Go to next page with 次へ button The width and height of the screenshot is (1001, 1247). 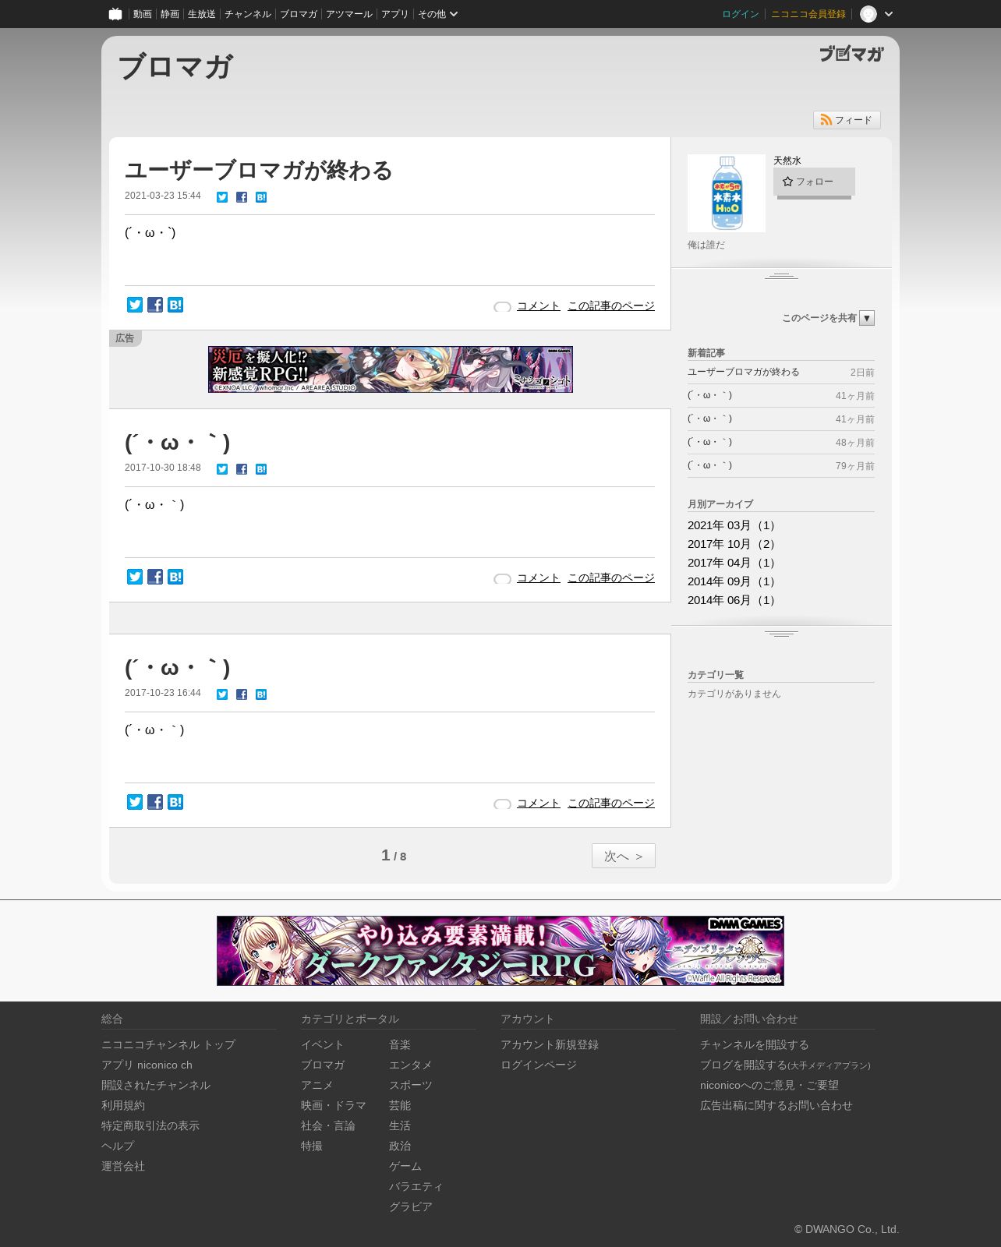point(624,856)
